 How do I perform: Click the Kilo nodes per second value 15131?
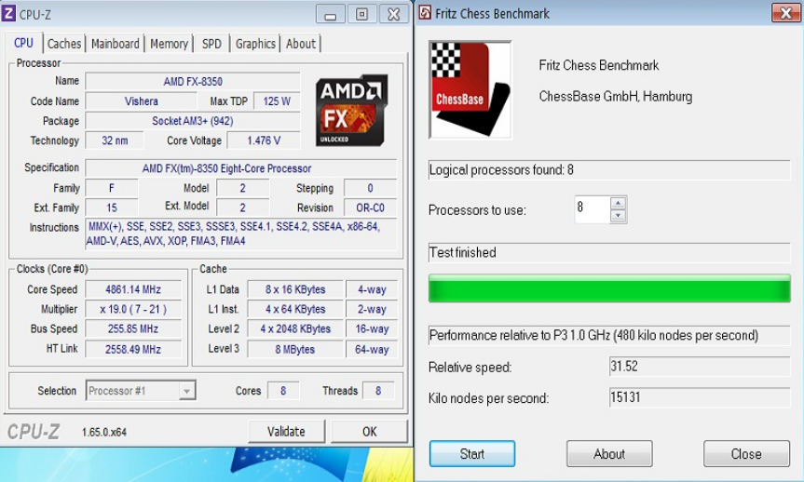tap(700, 397)
